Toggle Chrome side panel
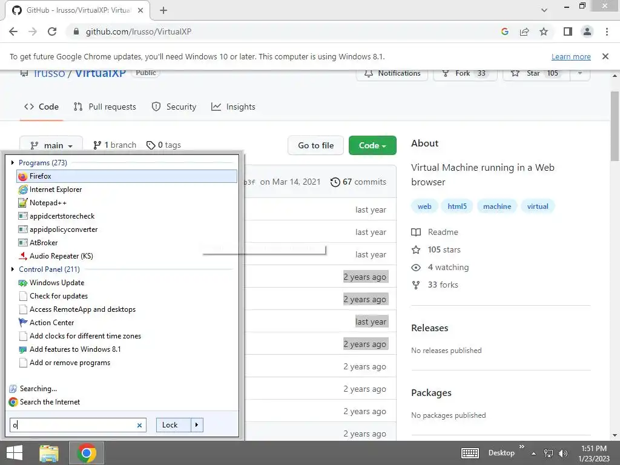This screenshot has height=465, width=620. (x=568, y=31)
